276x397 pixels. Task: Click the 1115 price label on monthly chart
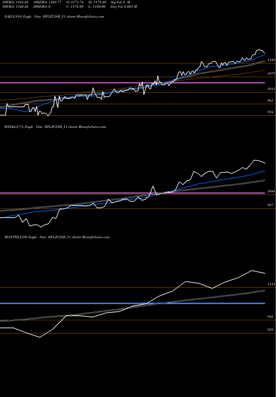[x=271, y=285]
